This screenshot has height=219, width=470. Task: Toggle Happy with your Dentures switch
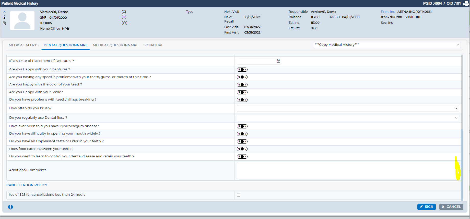(242, 70)
